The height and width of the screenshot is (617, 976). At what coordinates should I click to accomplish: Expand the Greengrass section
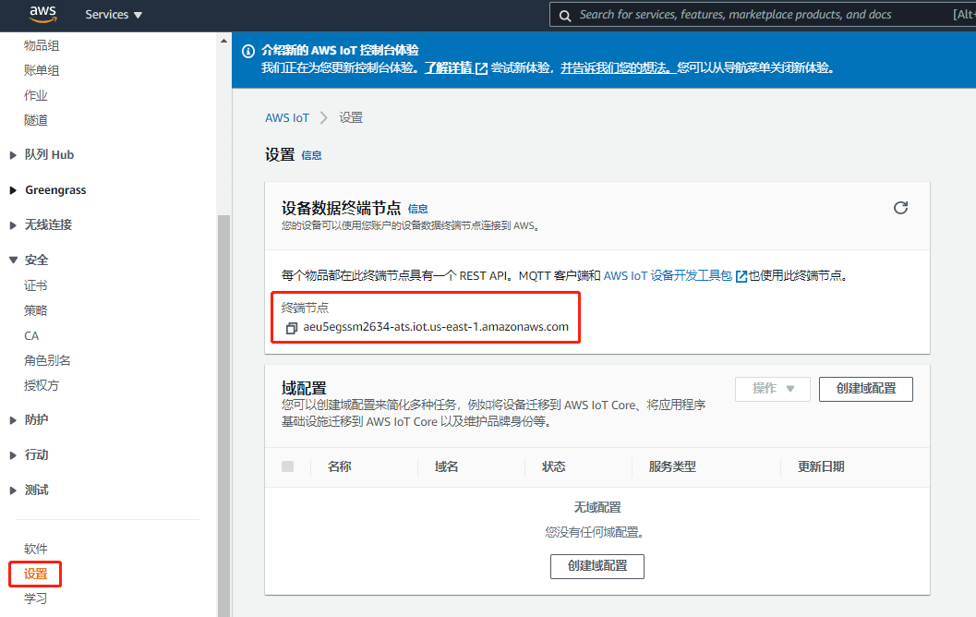tap(48, 190)
